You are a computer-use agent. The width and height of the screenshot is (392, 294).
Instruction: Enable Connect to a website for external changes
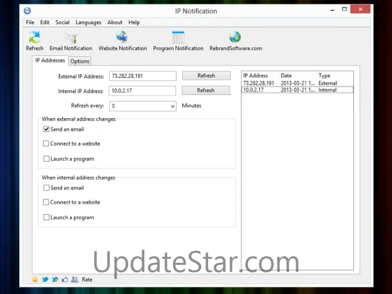point(46,144)
